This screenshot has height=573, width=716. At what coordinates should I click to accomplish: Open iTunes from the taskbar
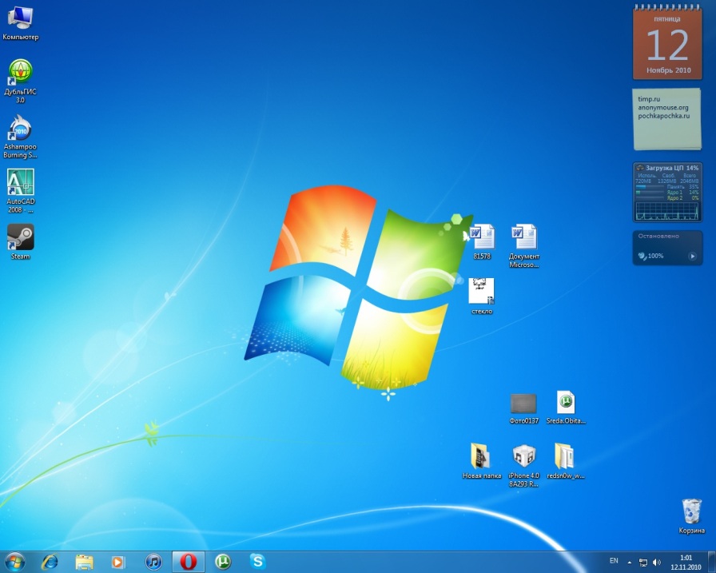point(153,562)
